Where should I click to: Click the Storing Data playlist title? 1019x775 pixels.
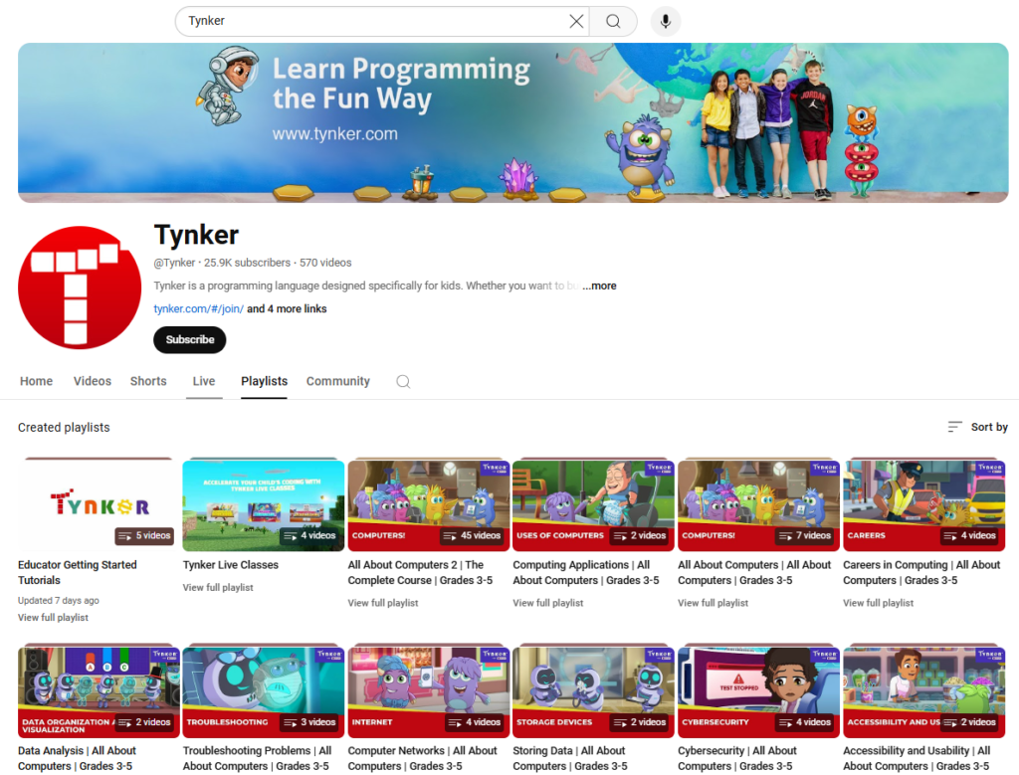click(x=570, y=758)
